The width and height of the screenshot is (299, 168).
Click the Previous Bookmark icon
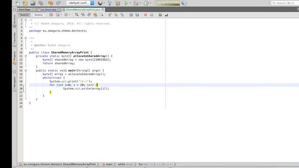[110, 14]
